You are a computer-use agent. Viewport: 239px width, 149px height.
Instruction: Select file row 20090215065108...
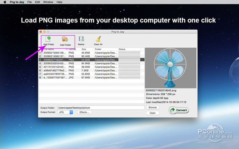coord(92,53)
